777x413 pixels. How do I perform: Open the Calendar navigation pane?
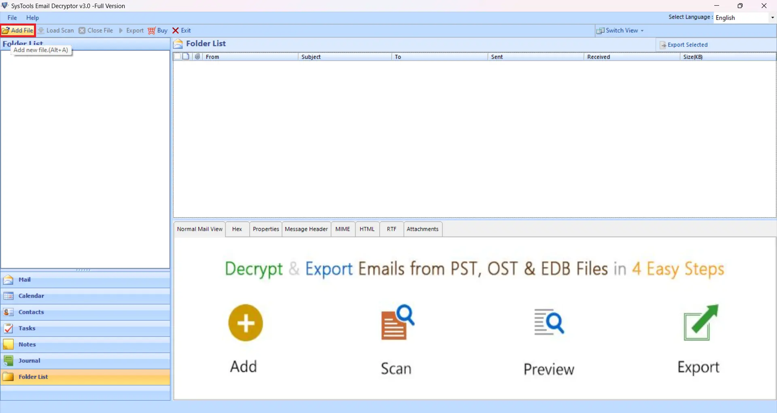pyautogui.click(x=85, y=296)
